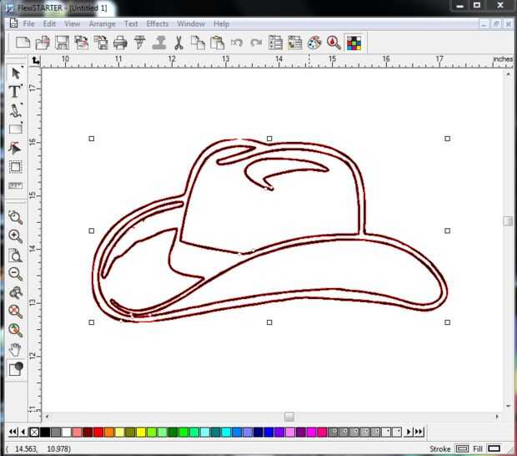Click the scissors Cut icon
Viewport: 517px width, 456px height.
point(178,43)
